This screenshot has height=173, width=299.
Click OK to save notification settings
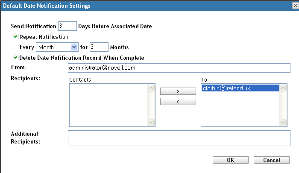pos(230,160)
